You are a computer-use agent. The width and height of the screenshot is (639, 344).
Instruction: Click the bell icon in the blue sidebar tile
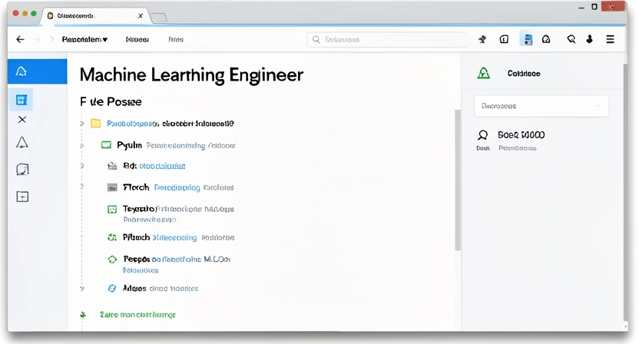pos(22,71)
